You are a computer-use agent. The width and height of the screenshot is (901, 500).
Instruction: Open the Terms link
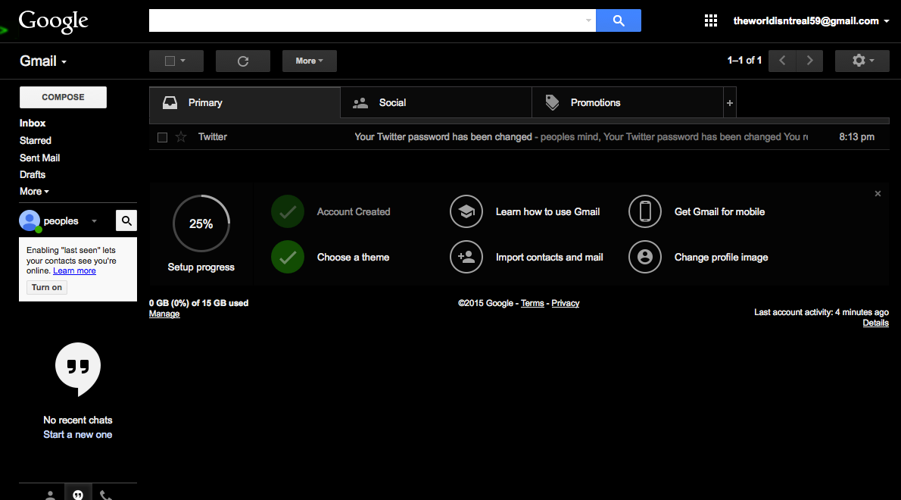point(532,303)
